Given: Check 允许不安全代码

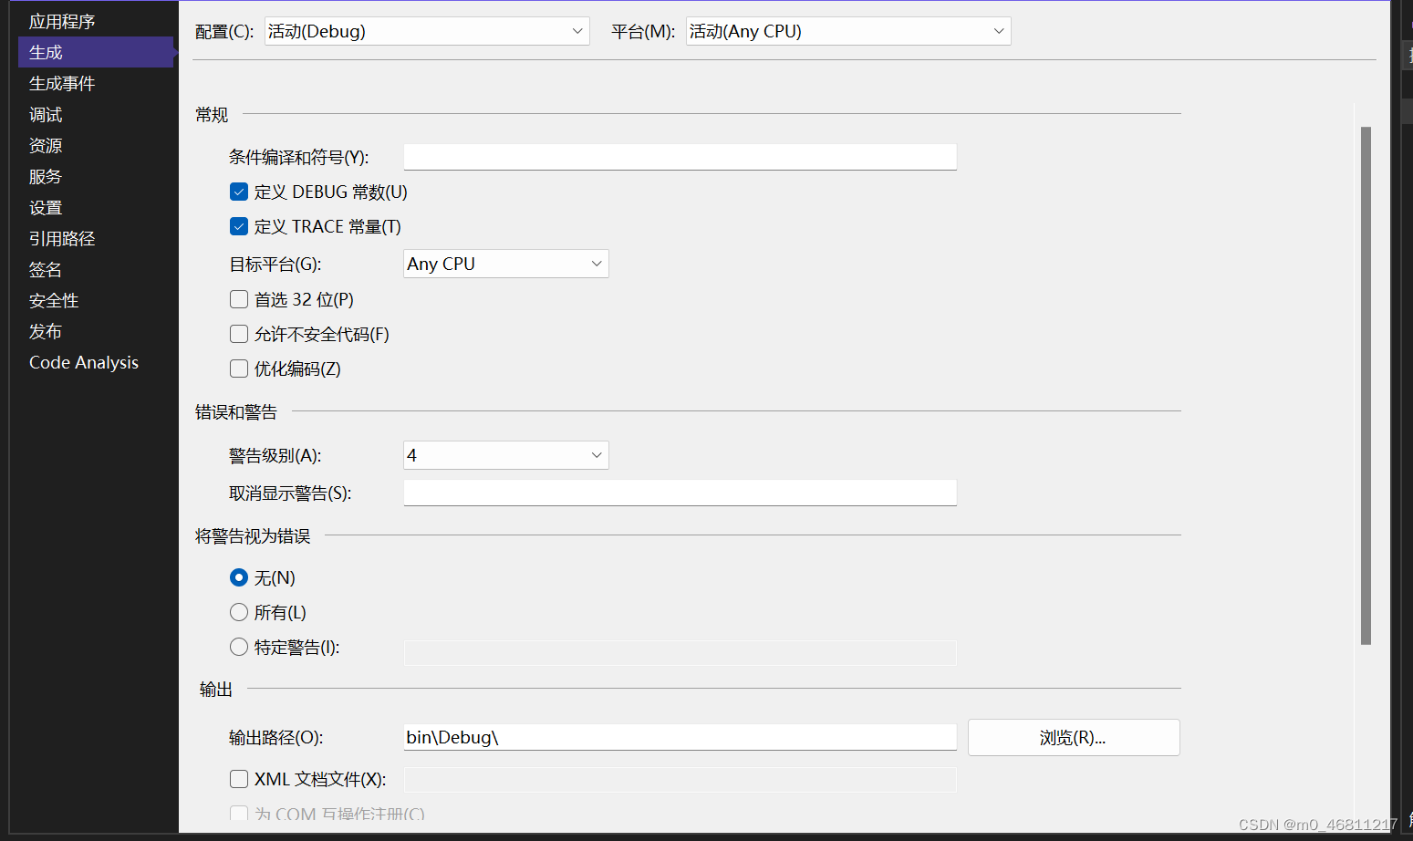Looking at the screenshot, I should 238,333.
